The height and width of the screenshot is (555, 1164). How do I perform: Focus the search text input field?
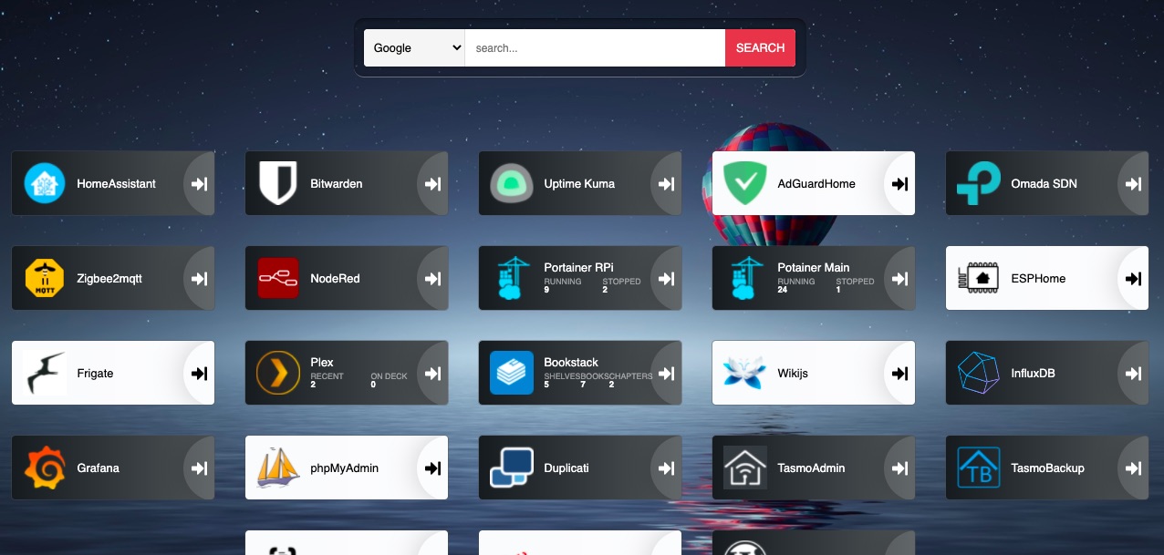point(595,48)
